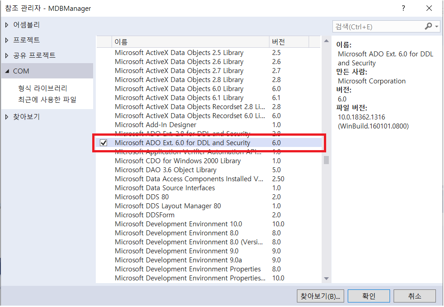This screenshot has height=307, width=444.
Task: Close the Reference Manager dialog
Action: 429,8
